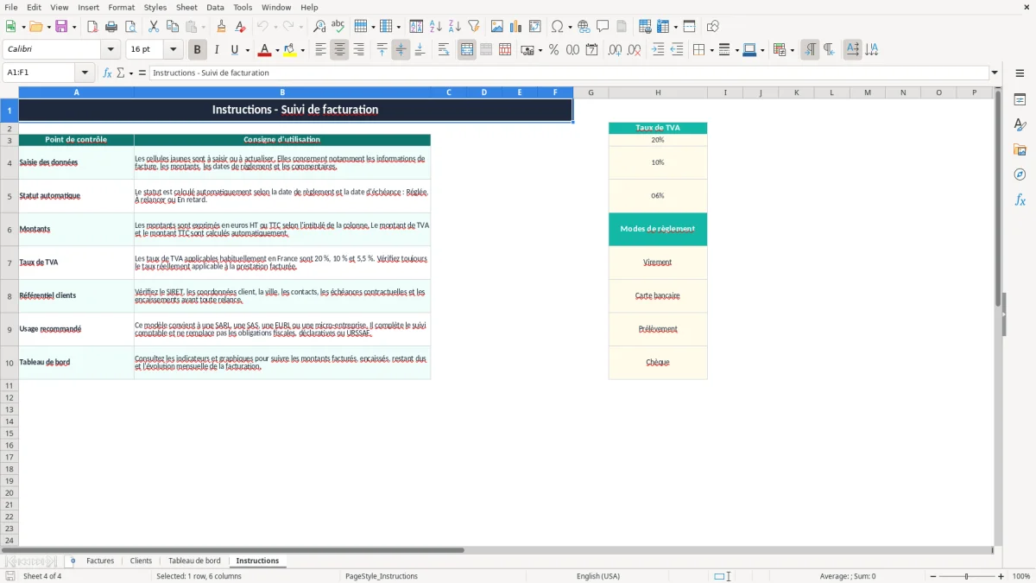Toggle Merge and Center Cells
The image size is (1036, 583).
pyautogui.click(x=467, y=50)
